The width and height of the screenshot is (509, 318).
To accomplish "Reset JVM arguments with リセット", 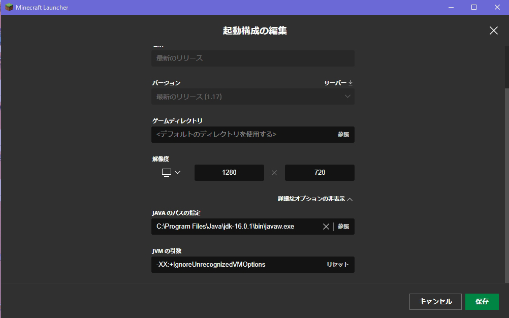I will click(338, 265).
